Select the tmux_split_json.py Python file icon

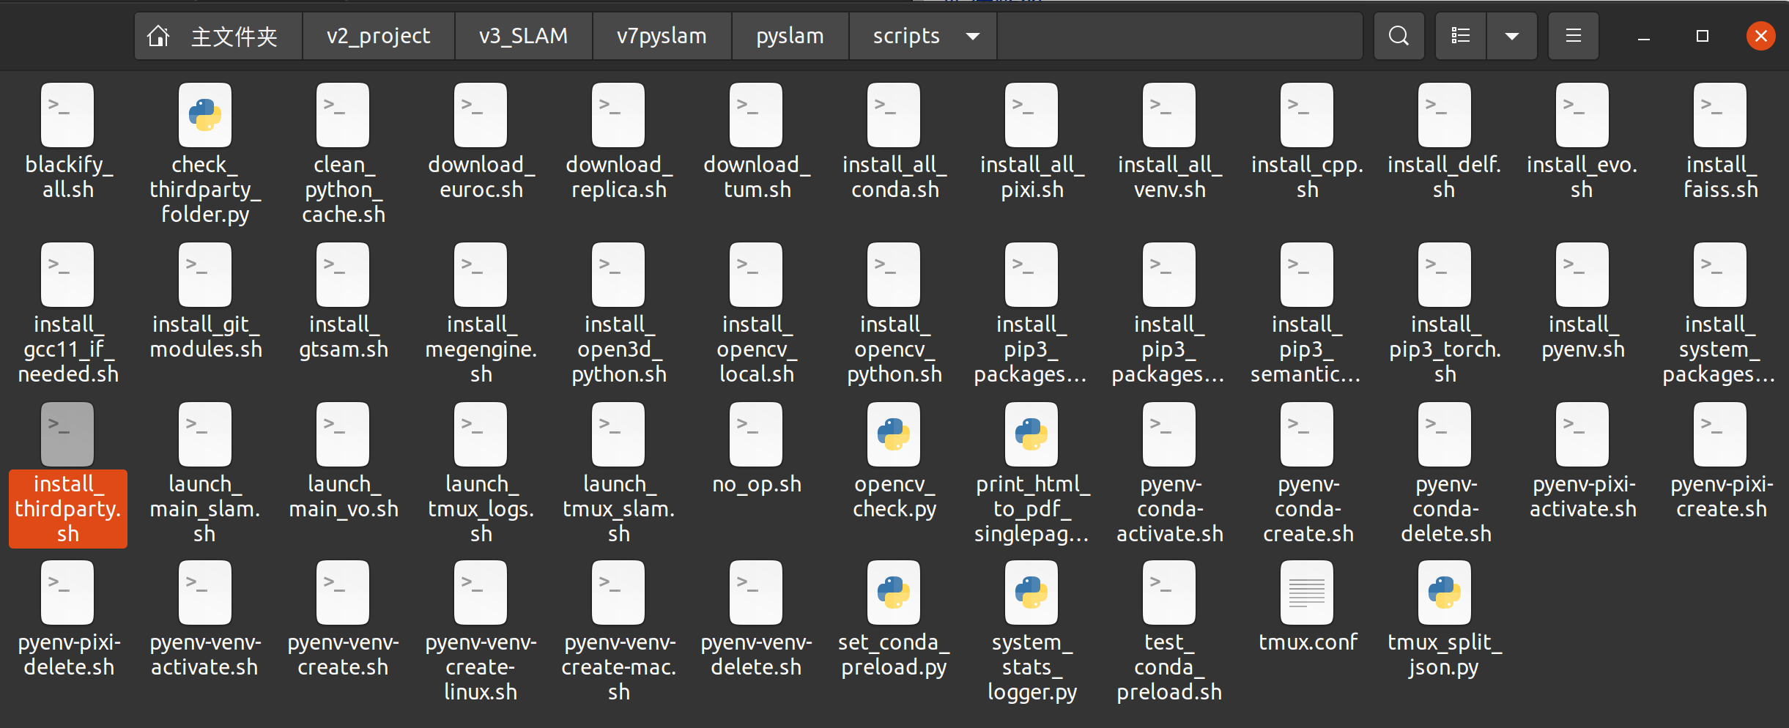(x=1445, y=593)
